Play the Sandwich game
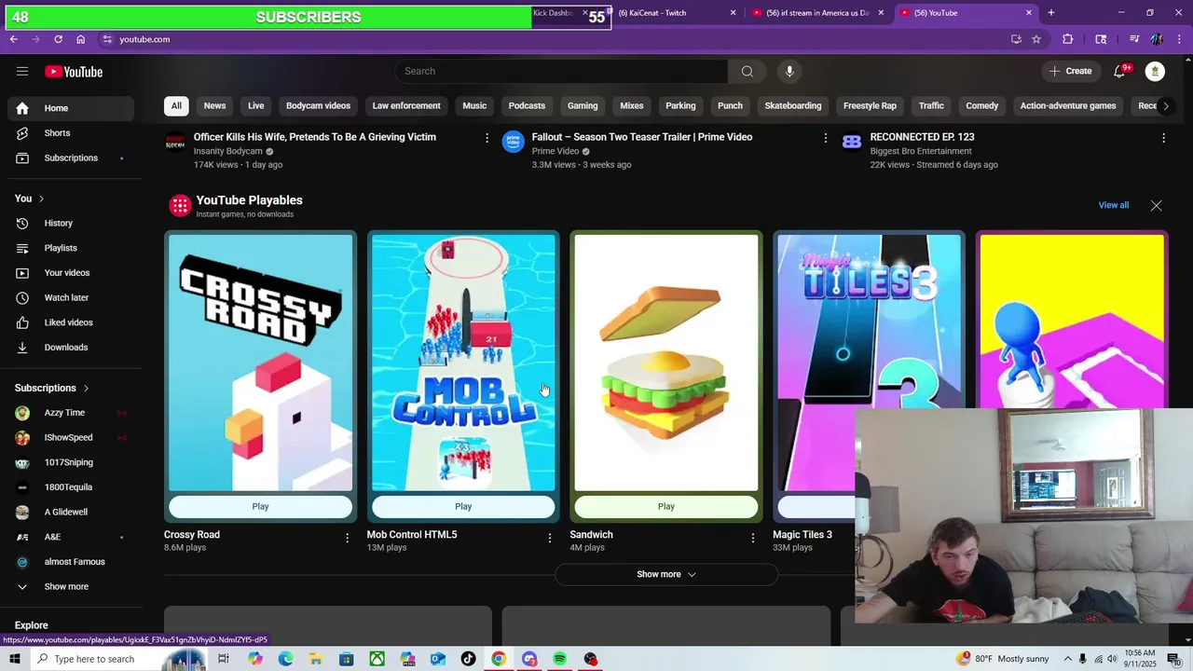Viewport: 1193px width, 671px height. tap(666, 507)
